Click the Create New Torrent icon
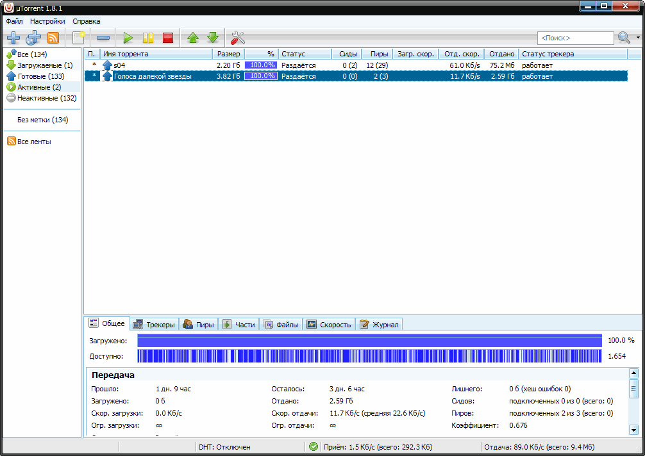645x456 pixels. pyautogui.click(x=79, y=38)
